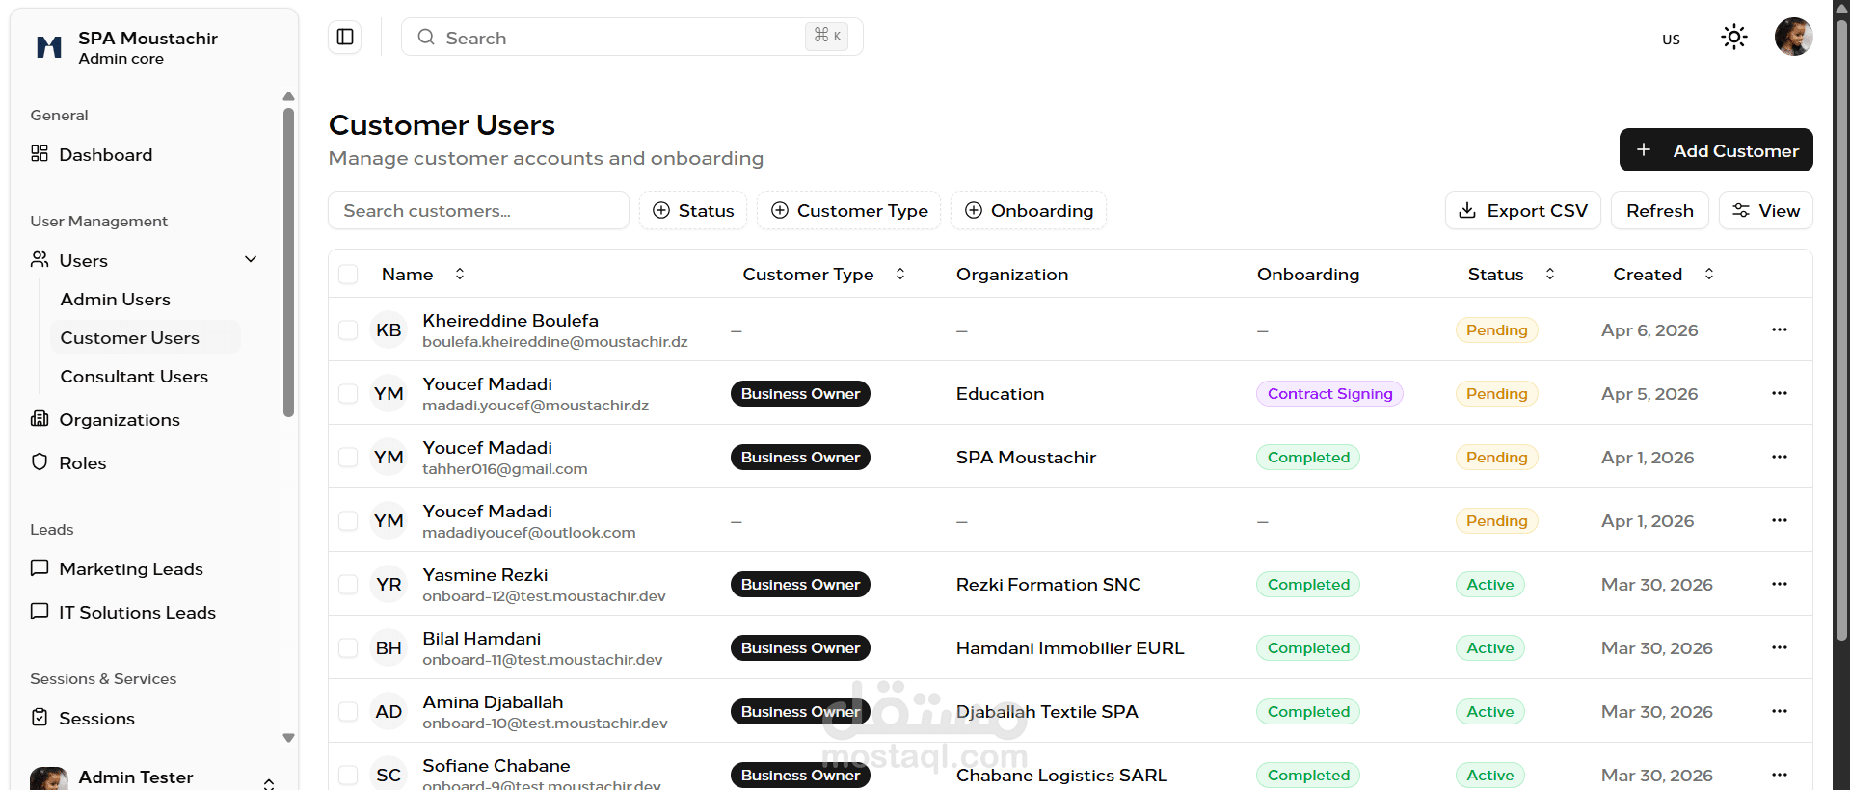
Task: Switch theme with the sun icon
Action: [1733, 38]
